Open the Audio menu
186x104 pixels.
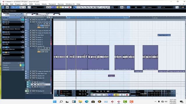(25, 4)
